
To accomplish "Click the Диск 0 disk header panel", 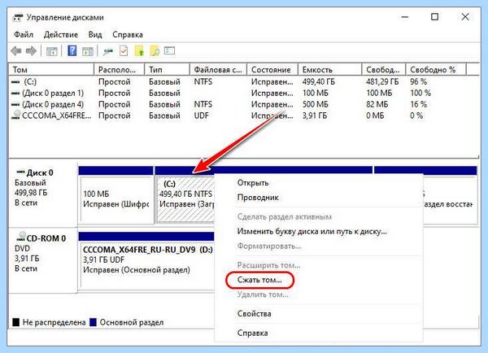I will (43, 194).
